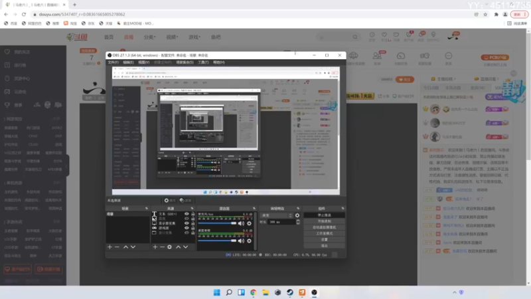
Task: Click the Douyu logo in the website header
Action: pos(77,37)
